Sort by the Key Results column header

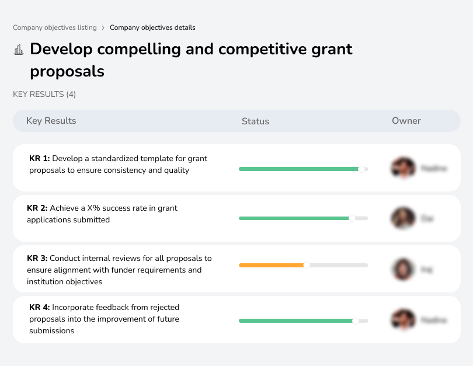(51, 121)
